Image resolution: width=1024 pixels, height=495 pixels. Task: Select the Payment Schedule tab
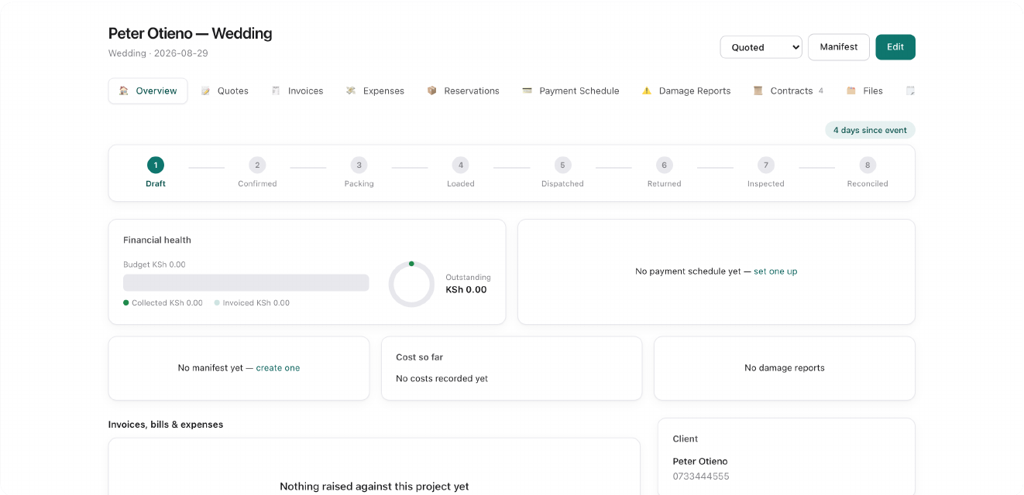pos(571,90)
